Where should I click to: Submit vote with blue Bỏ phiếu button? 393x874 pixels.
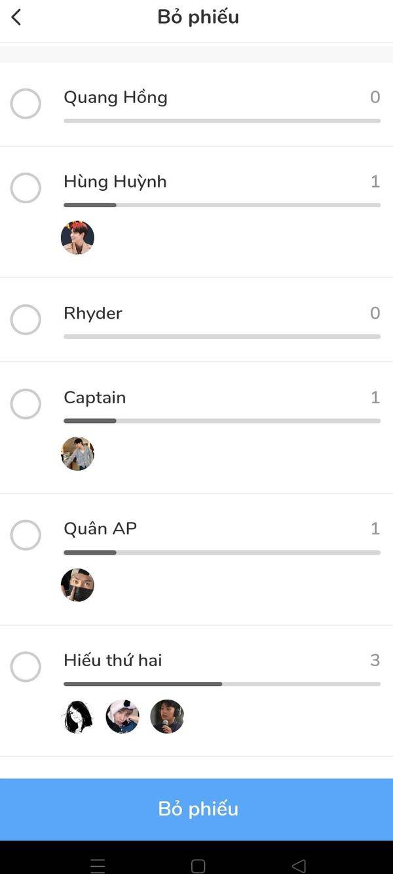[196, 809]
